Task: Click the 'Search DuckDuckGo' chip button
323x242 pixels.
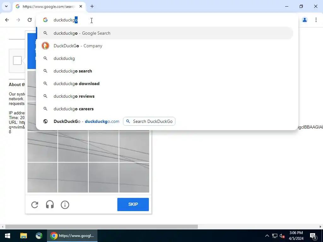Action: (149, 121)
